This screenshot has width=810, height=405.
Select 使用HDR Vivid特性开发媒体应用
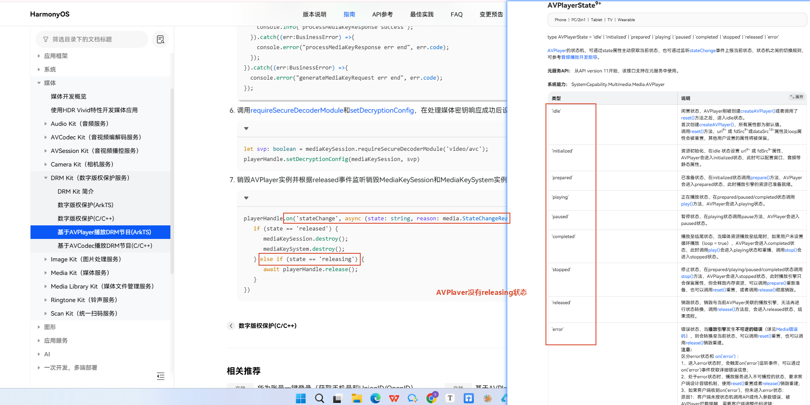click(94, 110)
